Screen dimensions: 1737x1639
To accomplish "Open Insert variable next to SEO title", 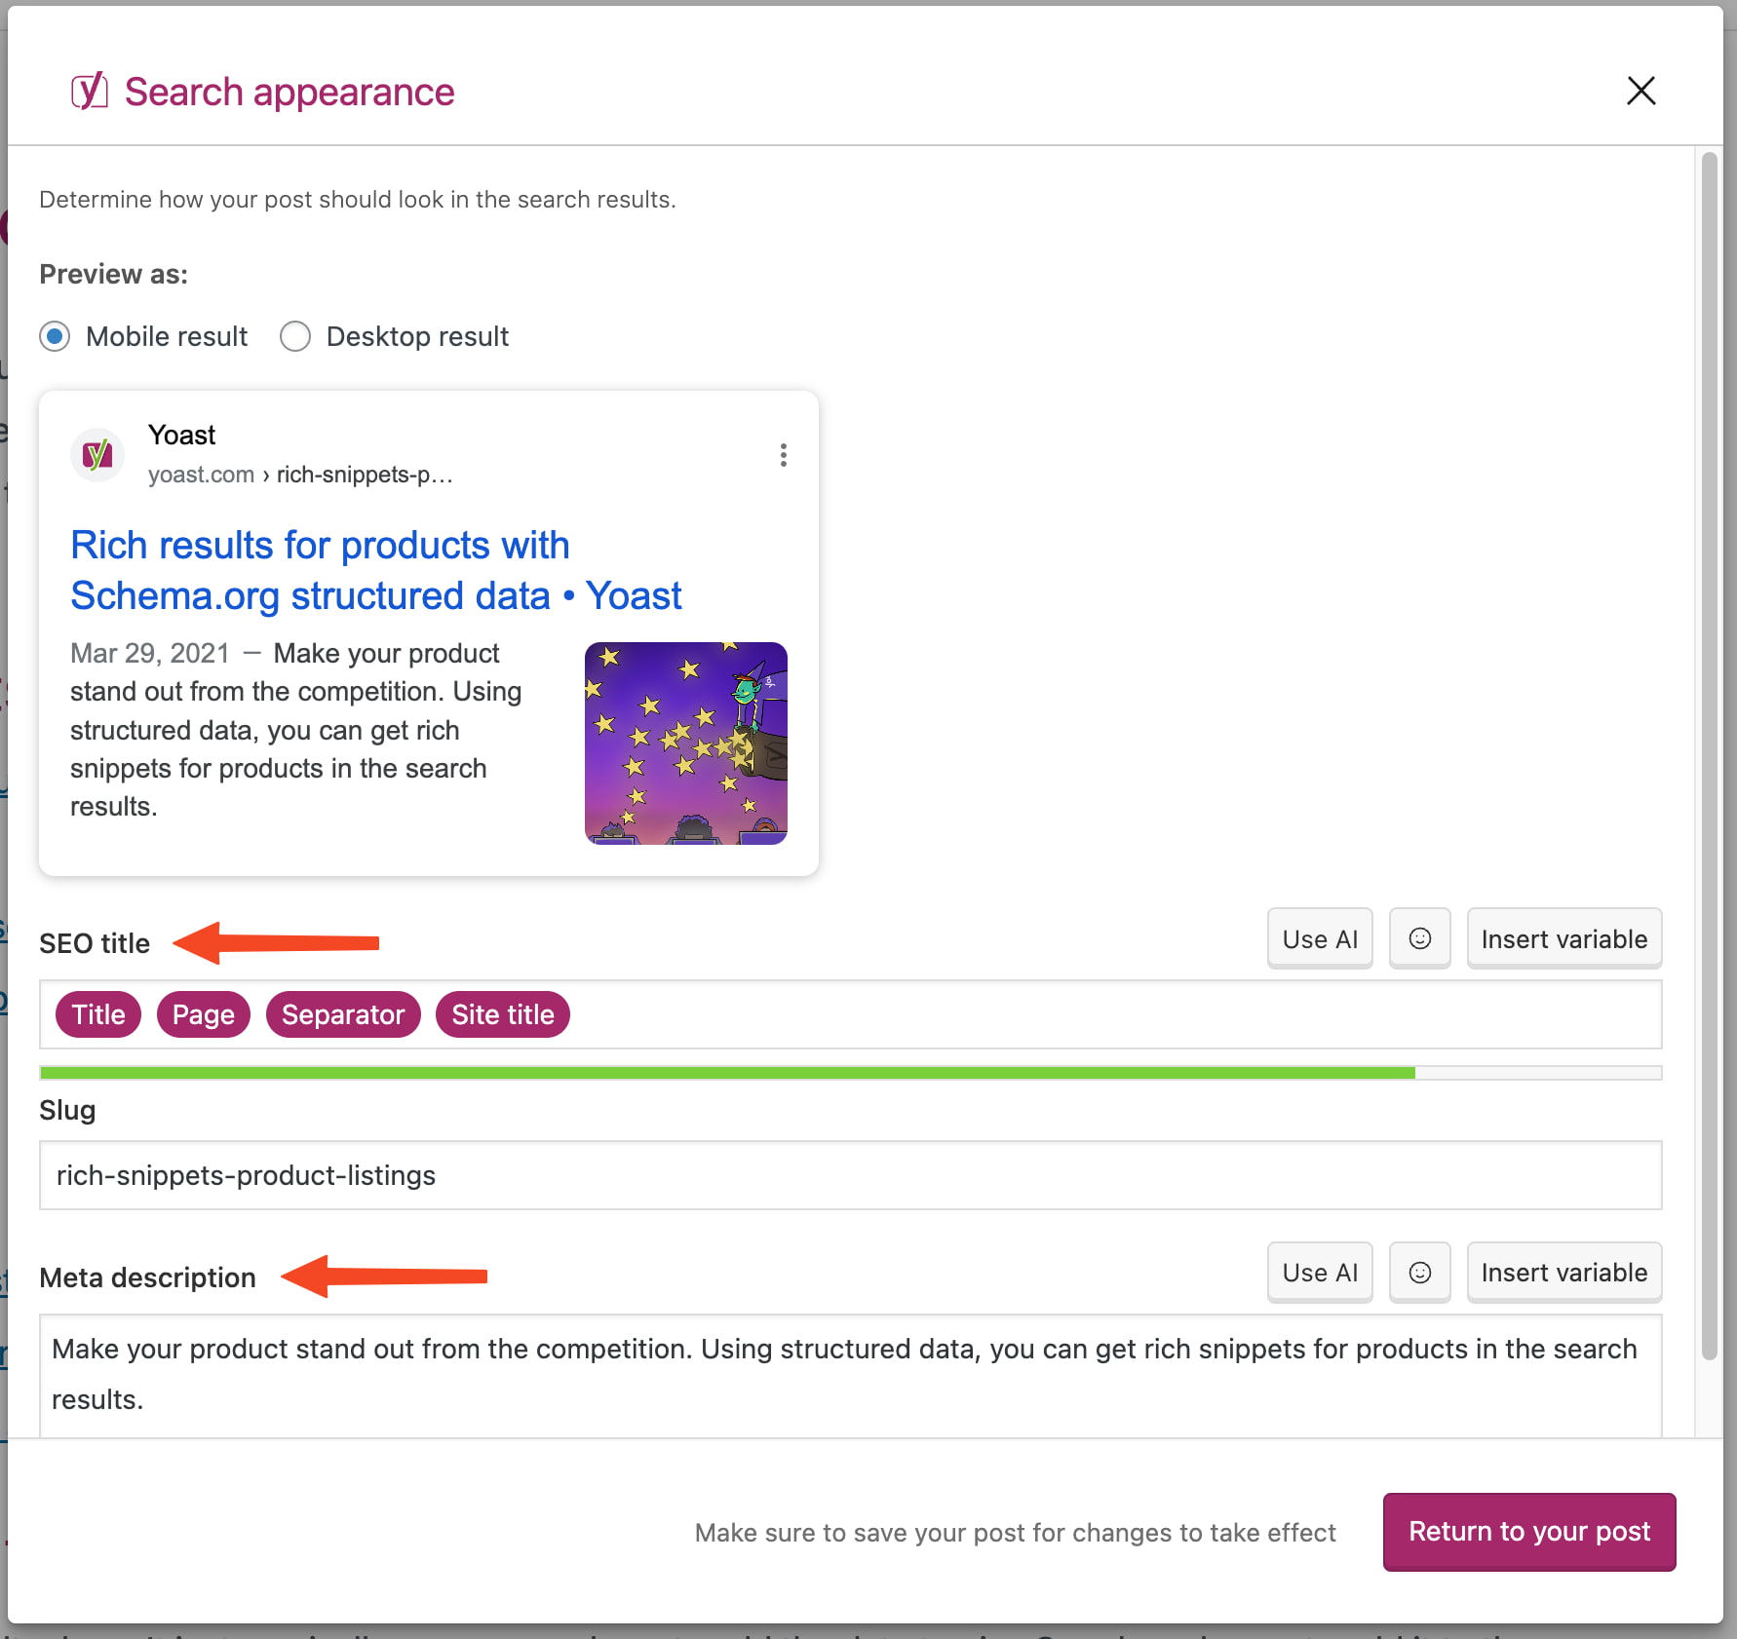I will (x=1563, y=937).
